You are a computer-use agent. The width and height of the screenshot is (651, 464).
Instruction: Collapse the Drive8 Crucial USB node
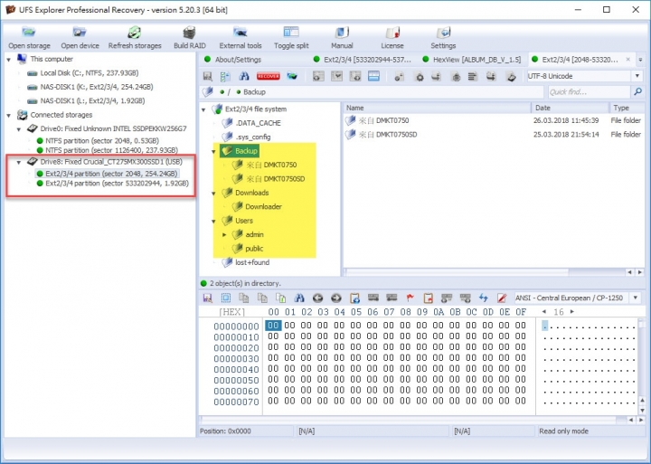tap(19, 163)
